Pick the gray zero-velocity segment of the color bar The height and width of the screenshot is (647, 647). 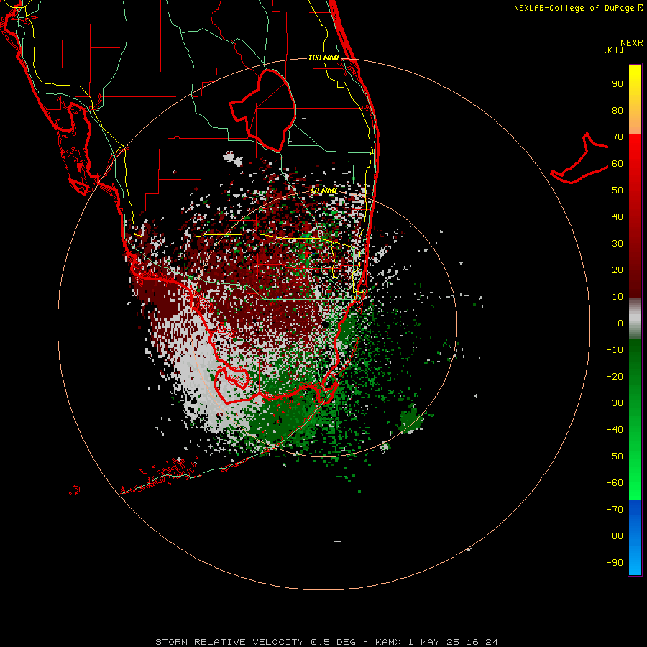point(635,318)
